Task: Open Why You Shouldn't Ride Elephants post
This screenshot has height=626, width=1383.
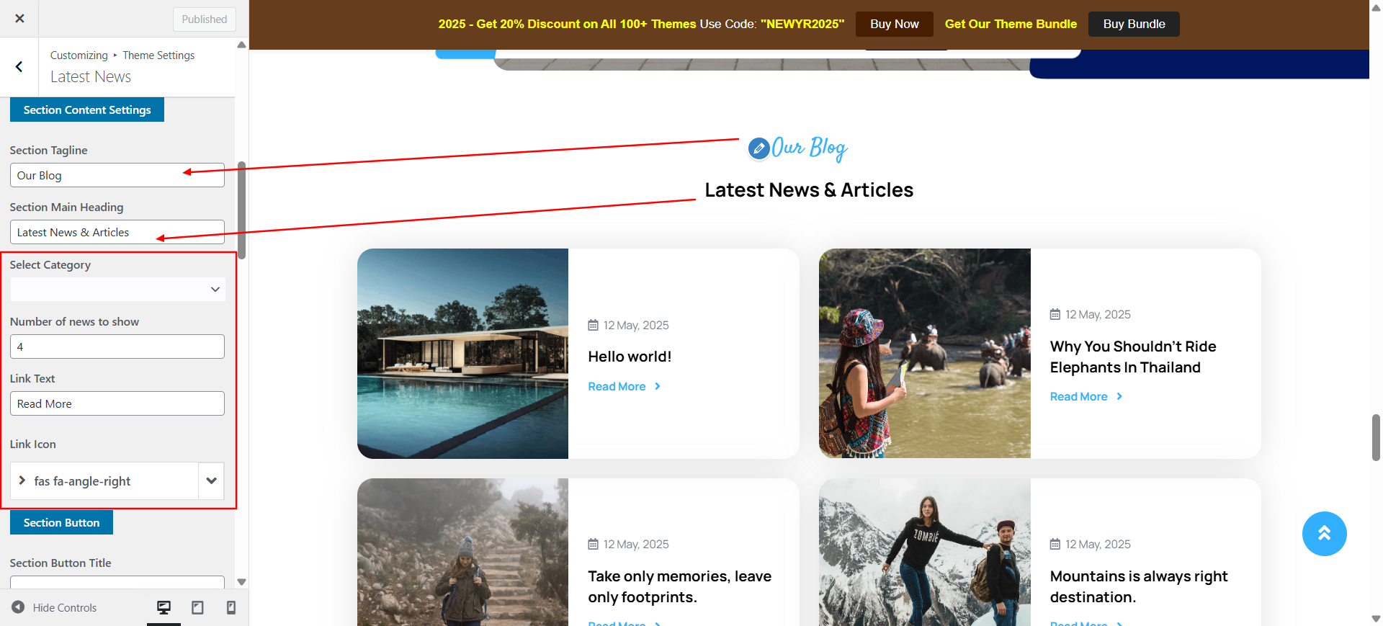Action: click(x=1132, y=357)
